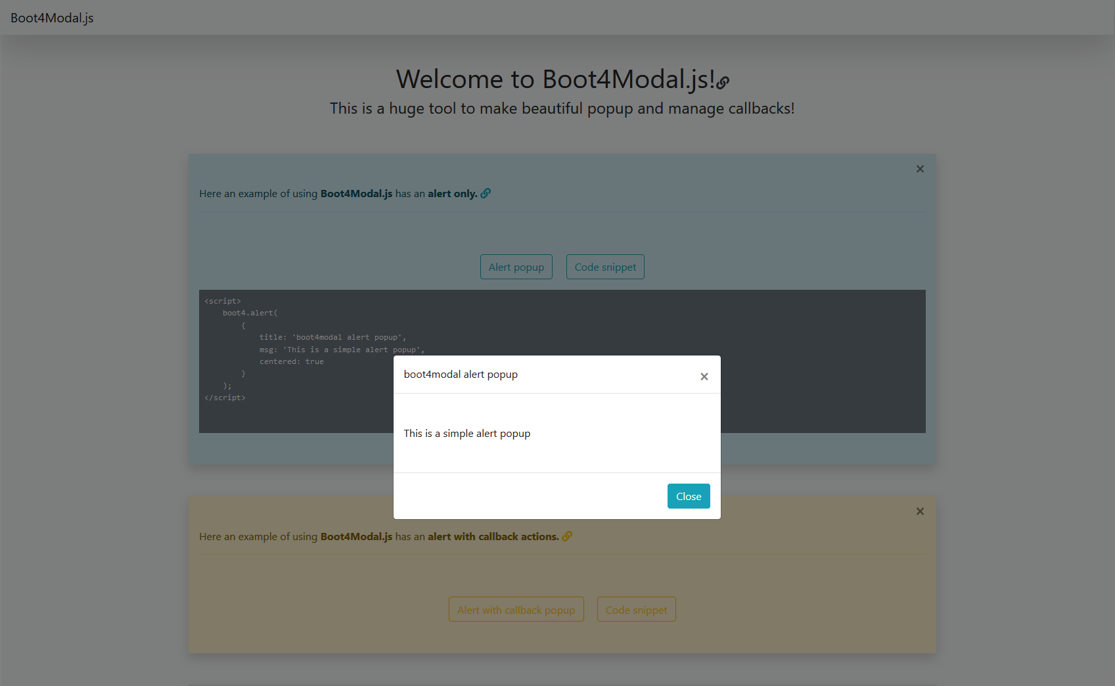Click the permalink icon after "alert with callback actions"

pyautogui.click(x=567, y=536)
